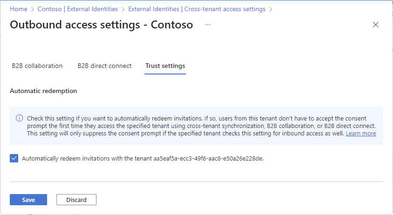Screen dimensions: 393x215
Task: Open more options ellipsis beside the title
Action: tap(208, 25)
